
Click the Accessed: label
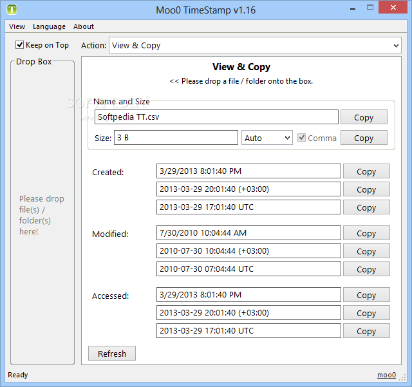click(110, 296)
